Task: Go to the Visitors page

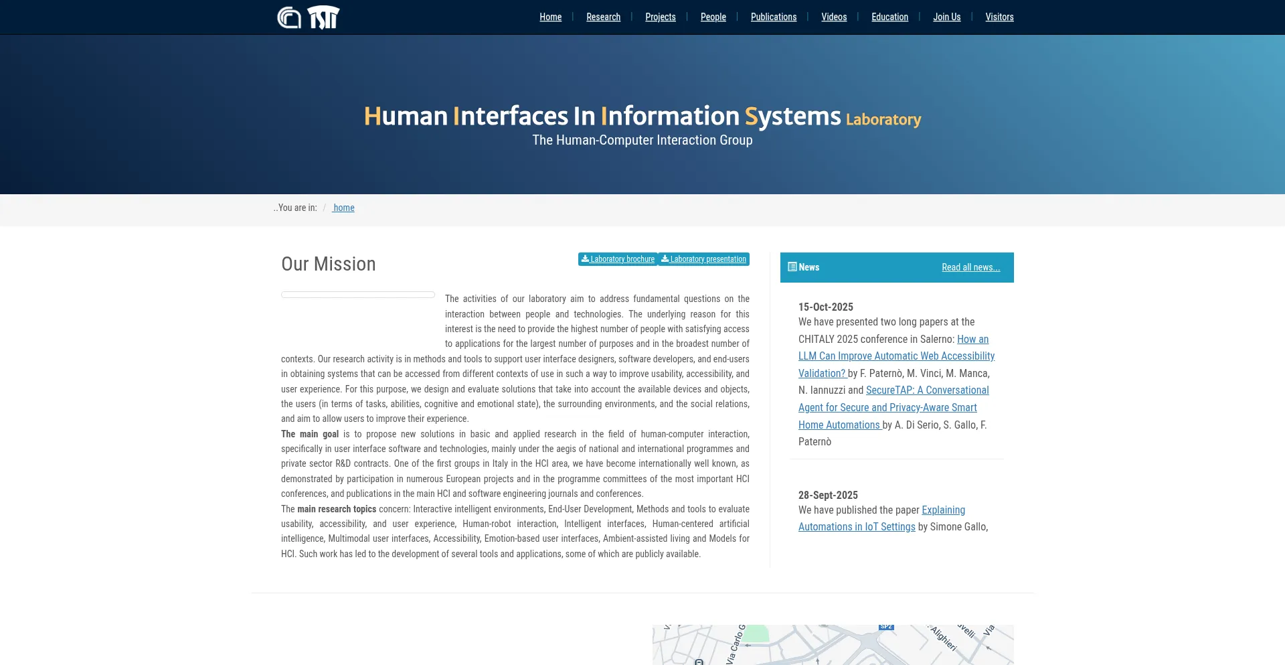Action: pos(999,17)
